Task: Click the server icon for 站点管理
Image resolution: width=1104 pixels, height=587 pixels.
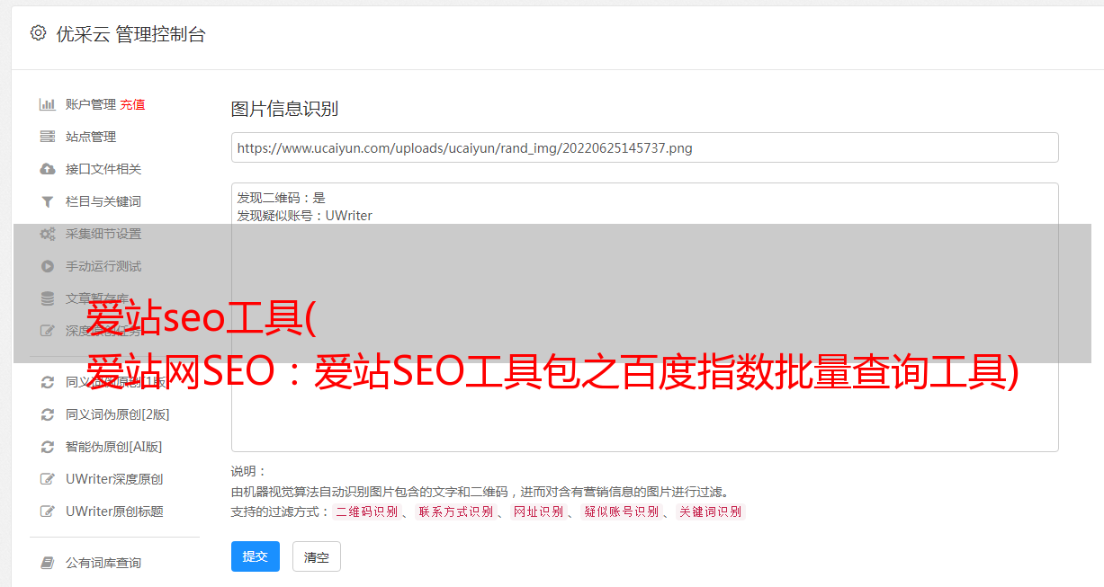Action: pyautogui.click(x=48, y=137)
